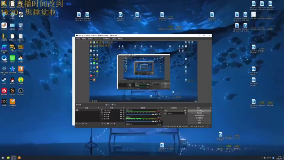Image resolution: width=284 pixels, height=160 pixels.
Task: Toggle lock icon of 文本 (GDI+) source
Action: point(124,110)
